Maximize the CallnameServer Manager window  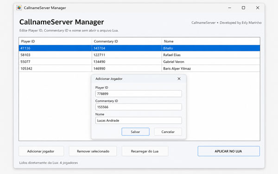pyautogui.click(x=243, y=7)
